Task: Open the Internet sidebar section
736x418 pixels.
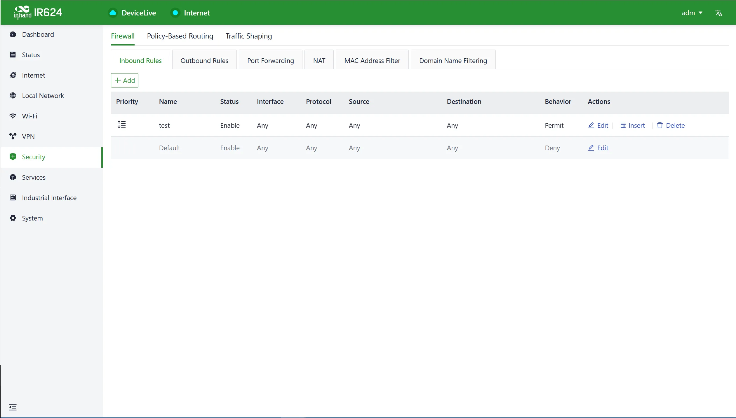Action: coord(51,75)
